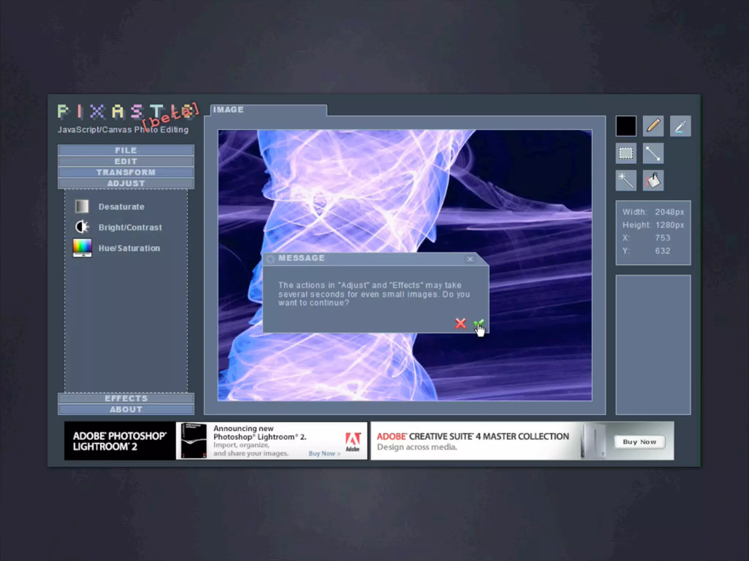Close the Message dialog box
749x561 pixels.
point(470,259)
